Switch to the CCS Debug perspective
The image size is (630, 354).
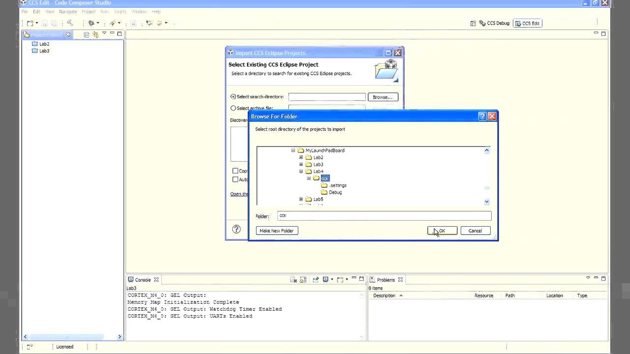pos(494,23)
